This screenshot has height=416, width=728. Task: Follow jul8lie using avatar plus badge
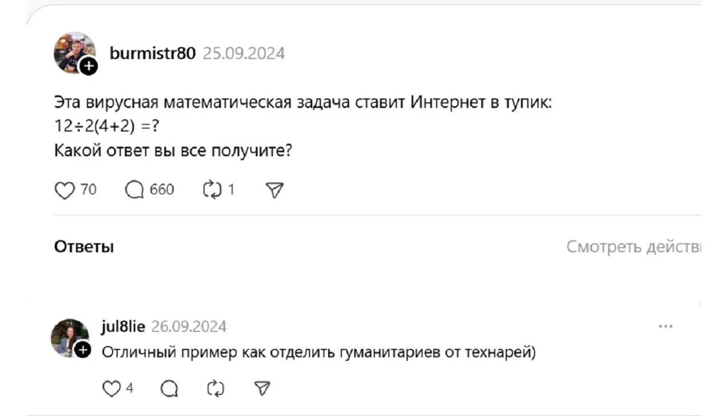click(83, 351)
